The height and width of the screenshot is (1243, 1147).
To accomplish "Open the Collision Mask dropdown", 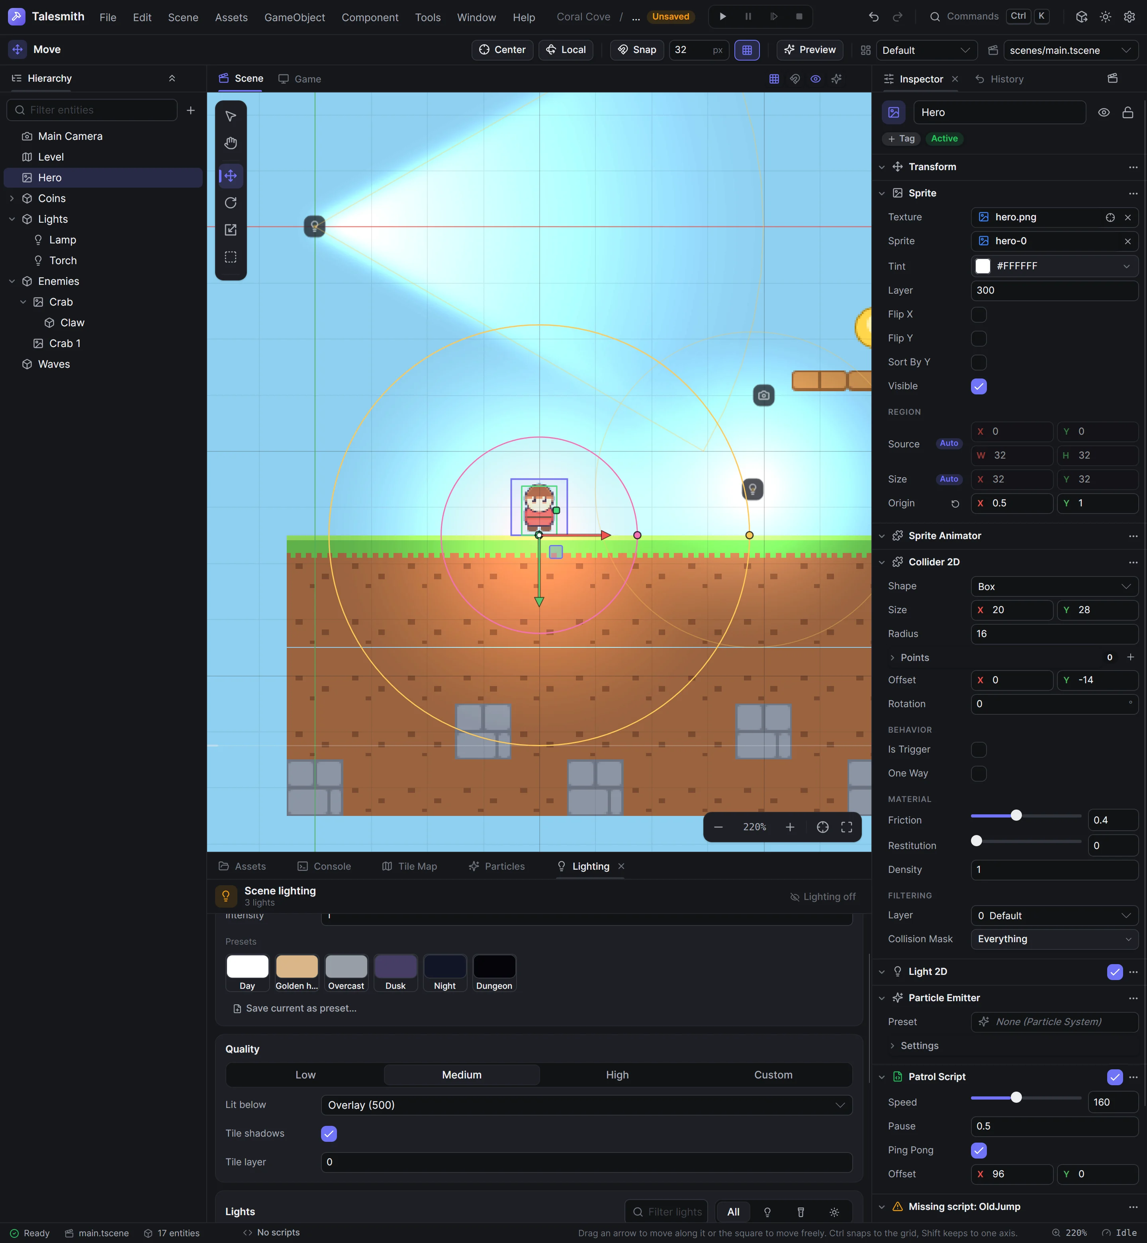I will coord(1054,939).
